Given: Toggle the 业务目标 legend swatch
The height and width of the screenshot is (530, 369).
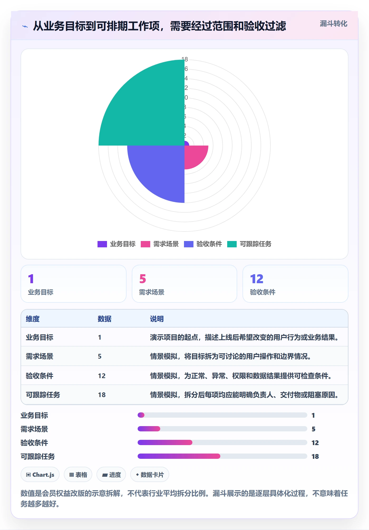Looking at the screenshot, I should pos(102,244).
